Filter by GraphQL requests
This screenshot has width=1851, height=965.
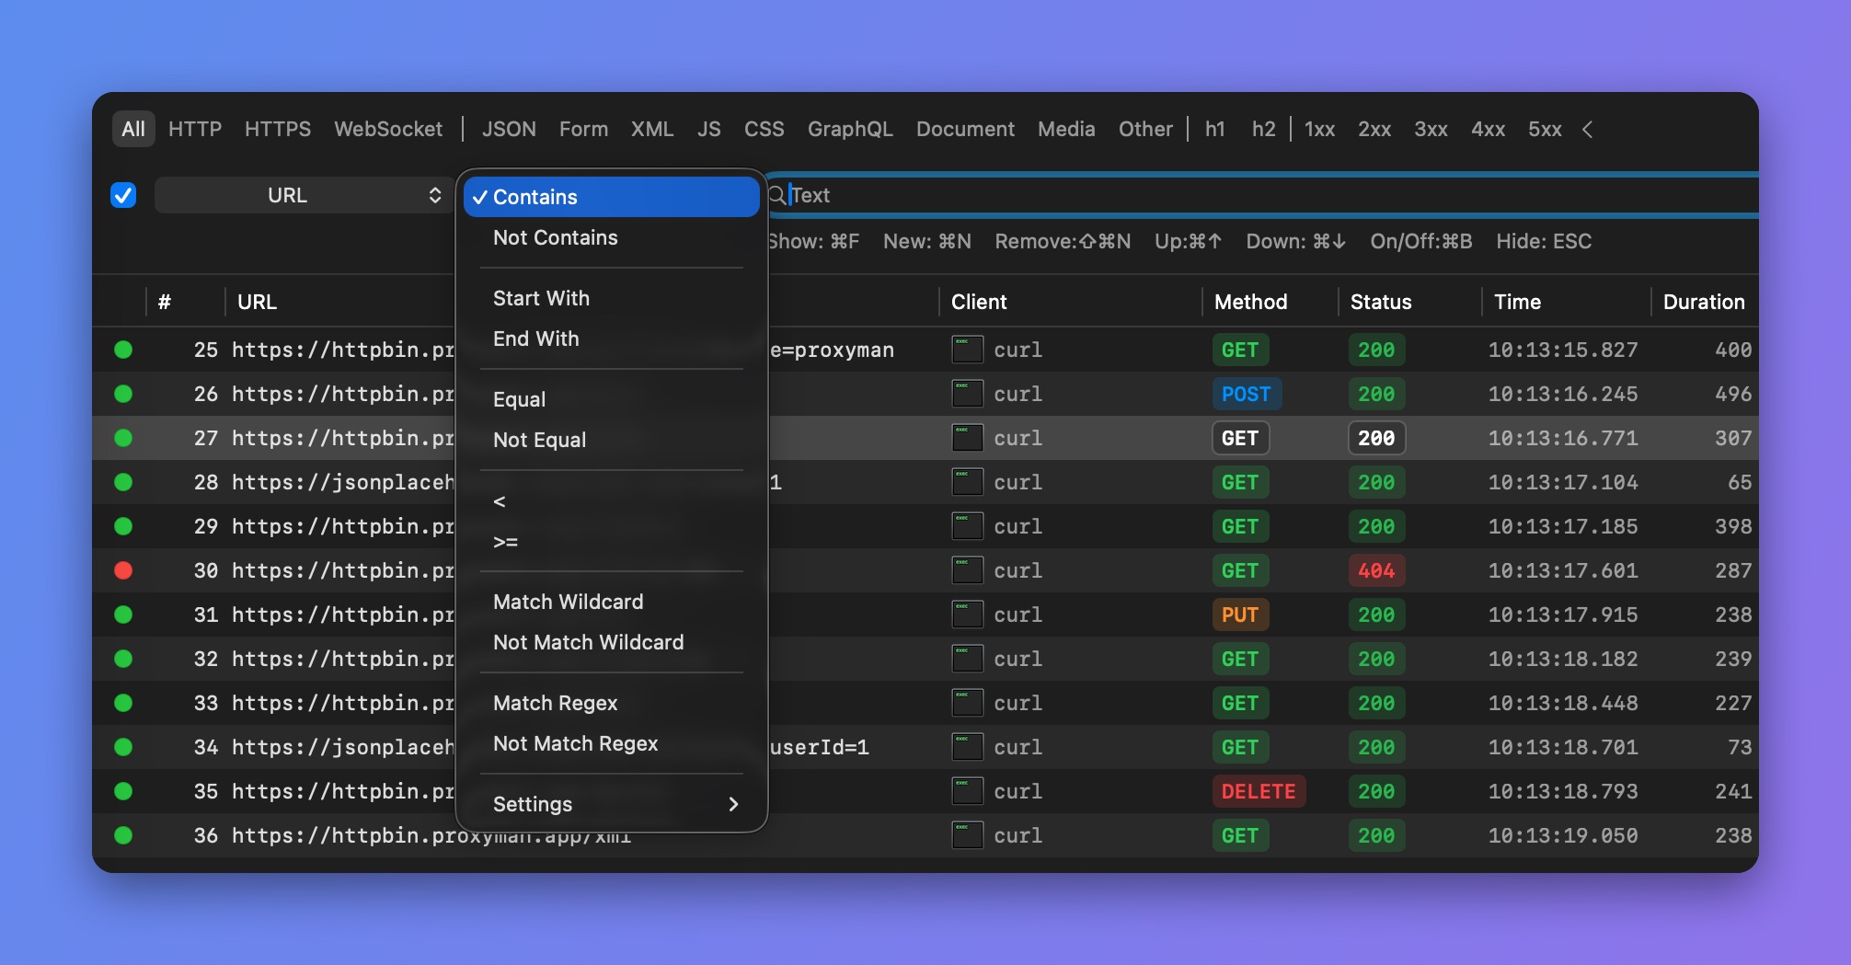pyautogui.click(x=850, y=129)
